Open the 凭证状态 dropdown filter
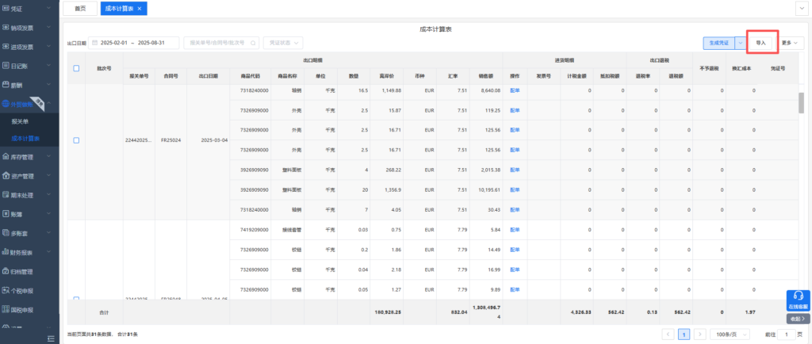Viewport: 812px width, 344px height. click(x=283, y=43)
